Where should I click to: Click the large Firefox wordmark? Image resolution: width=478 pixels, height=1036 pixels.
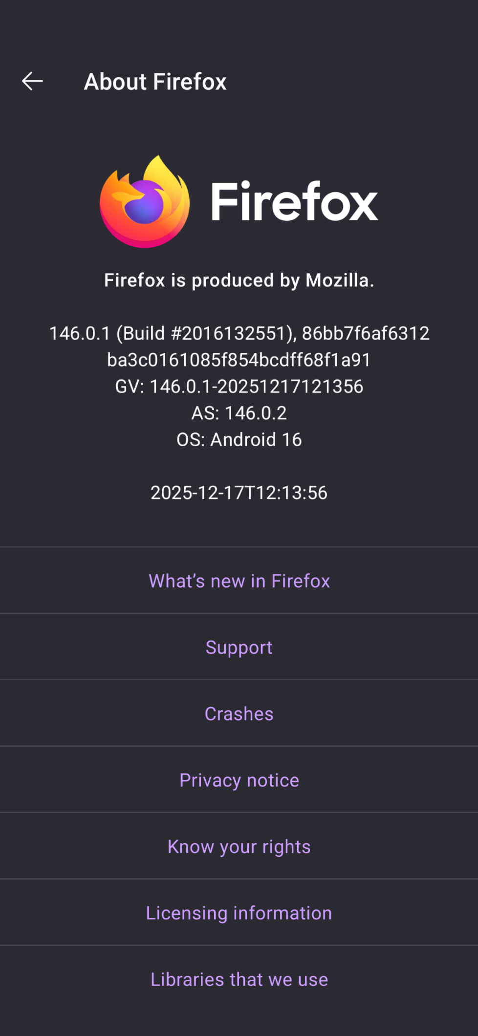(294, 201)
